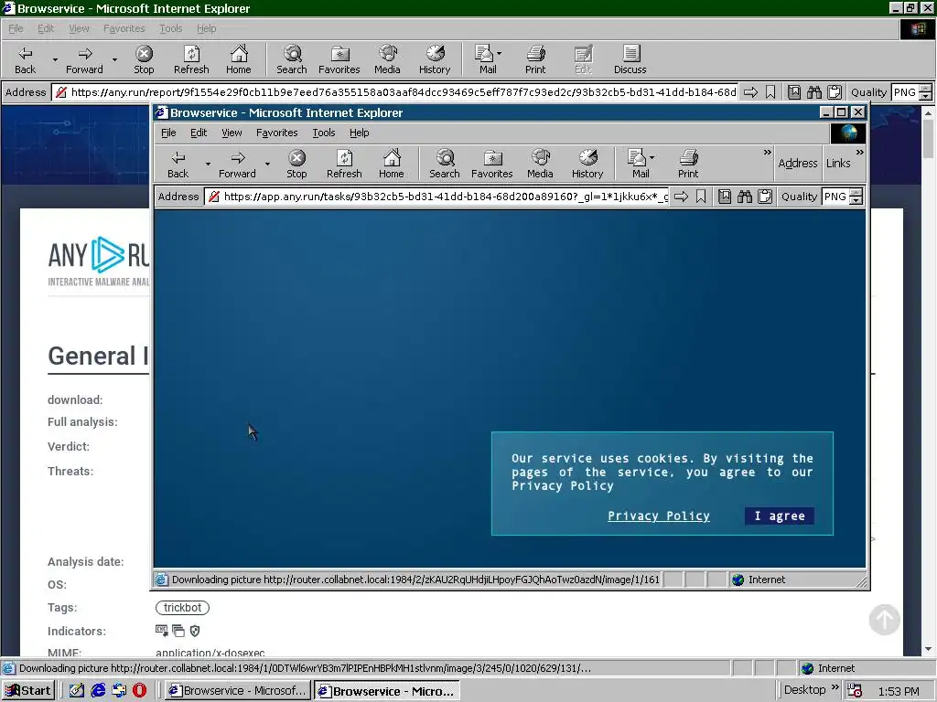Screen dimensions: 937x702
Task: Open Tools menu in front window
Action: point(324,133)
